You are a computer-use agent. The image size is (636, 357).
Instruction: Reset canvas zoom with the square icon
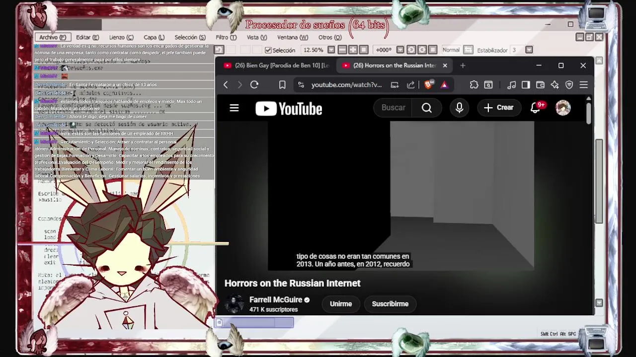pyautogui.click(x=364, y=50)
